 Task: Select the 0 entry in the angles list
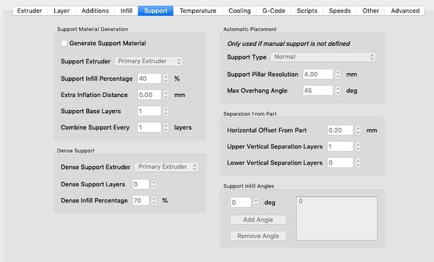(x=300, y=201)
